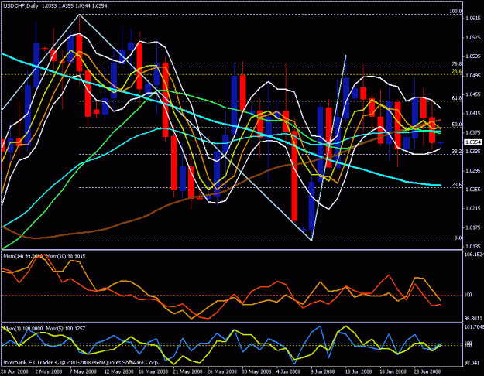Click the USDCHF,Daily chart title
The height and width of the screenshot is (376, 484).
tap(21, 5)
